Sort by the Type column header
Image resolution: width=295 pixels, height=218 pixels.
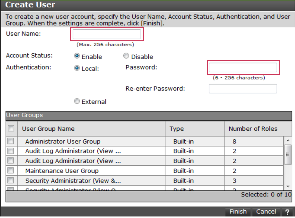[x=177, y=129]
